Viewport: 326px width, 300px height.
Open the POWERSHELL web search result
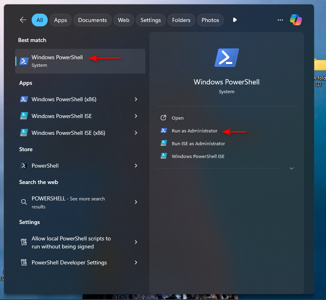pyautogui.click(x=80, y=202)
